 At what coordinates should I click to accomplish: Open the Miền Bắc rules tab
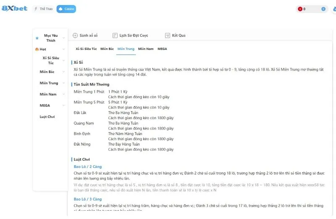pyautogui.click(x=107, y=49)
